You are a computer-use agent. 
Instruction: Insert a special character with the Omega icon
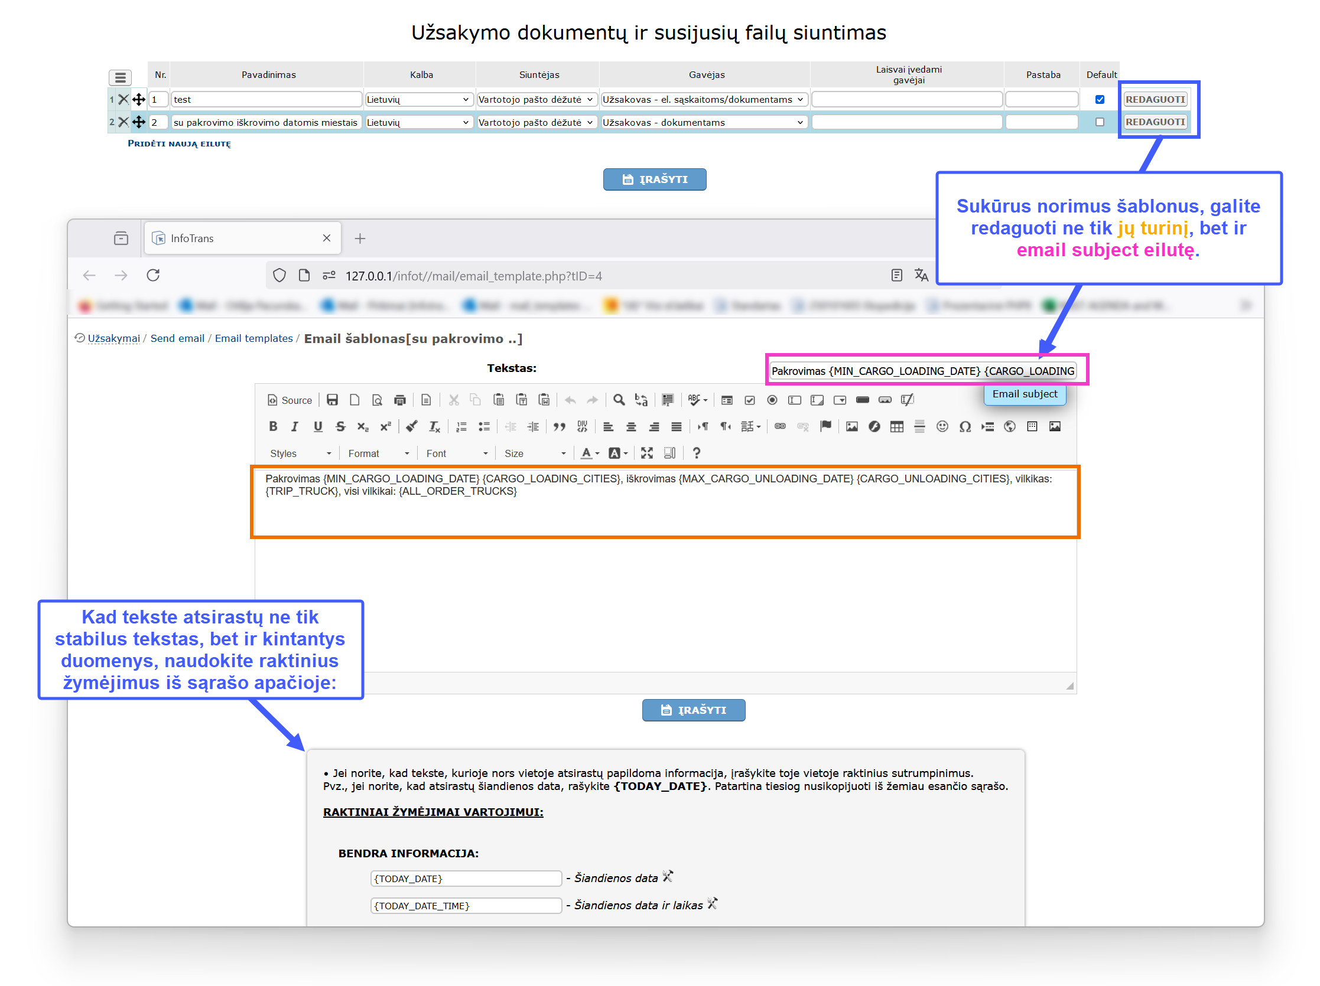[x=965, y=426]
